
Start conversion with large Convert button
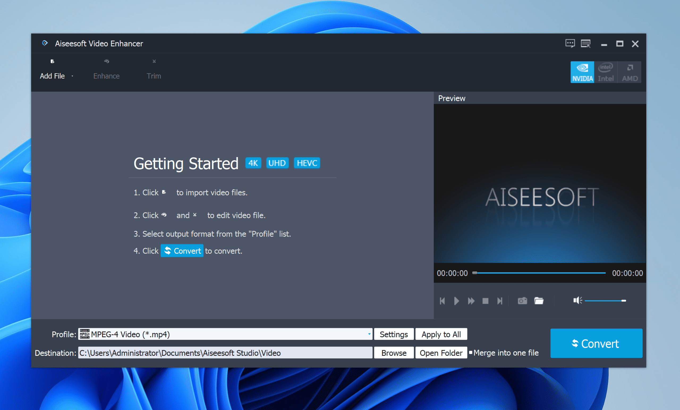tap(596, 343)
